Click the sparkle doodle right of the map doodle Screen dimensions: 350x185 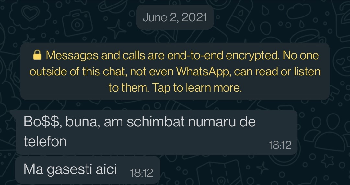(x=262, y=168)
